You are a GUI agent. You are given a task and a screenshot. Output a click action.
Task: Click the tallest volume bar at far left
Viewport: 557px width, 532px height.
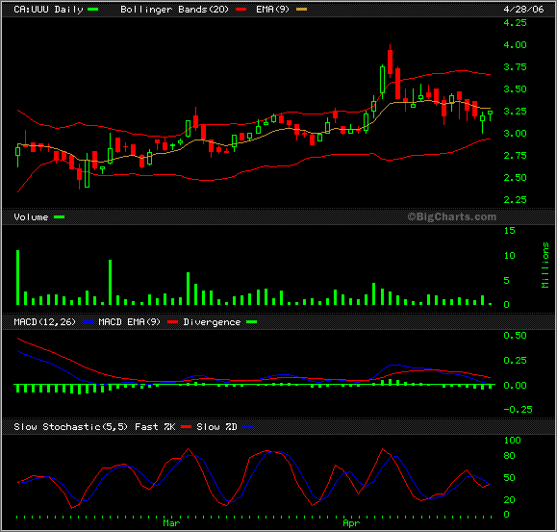pos(17,277)
